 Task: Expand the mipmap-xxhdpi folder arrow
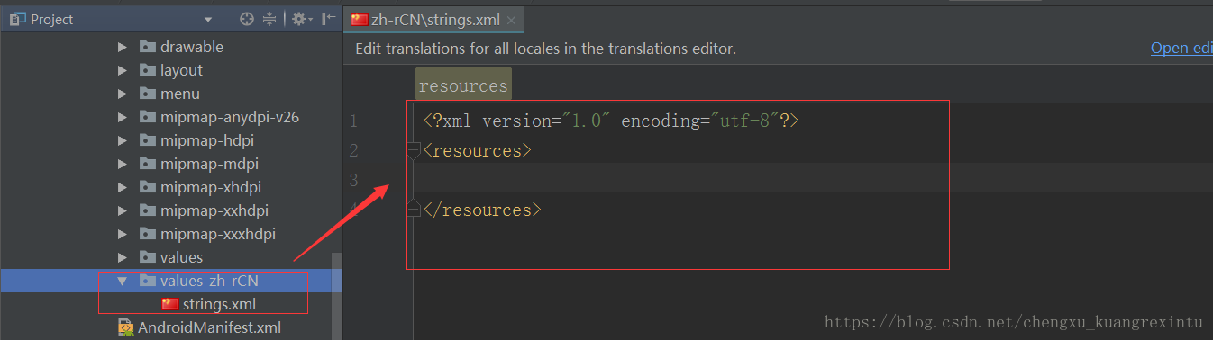(123, 210)
